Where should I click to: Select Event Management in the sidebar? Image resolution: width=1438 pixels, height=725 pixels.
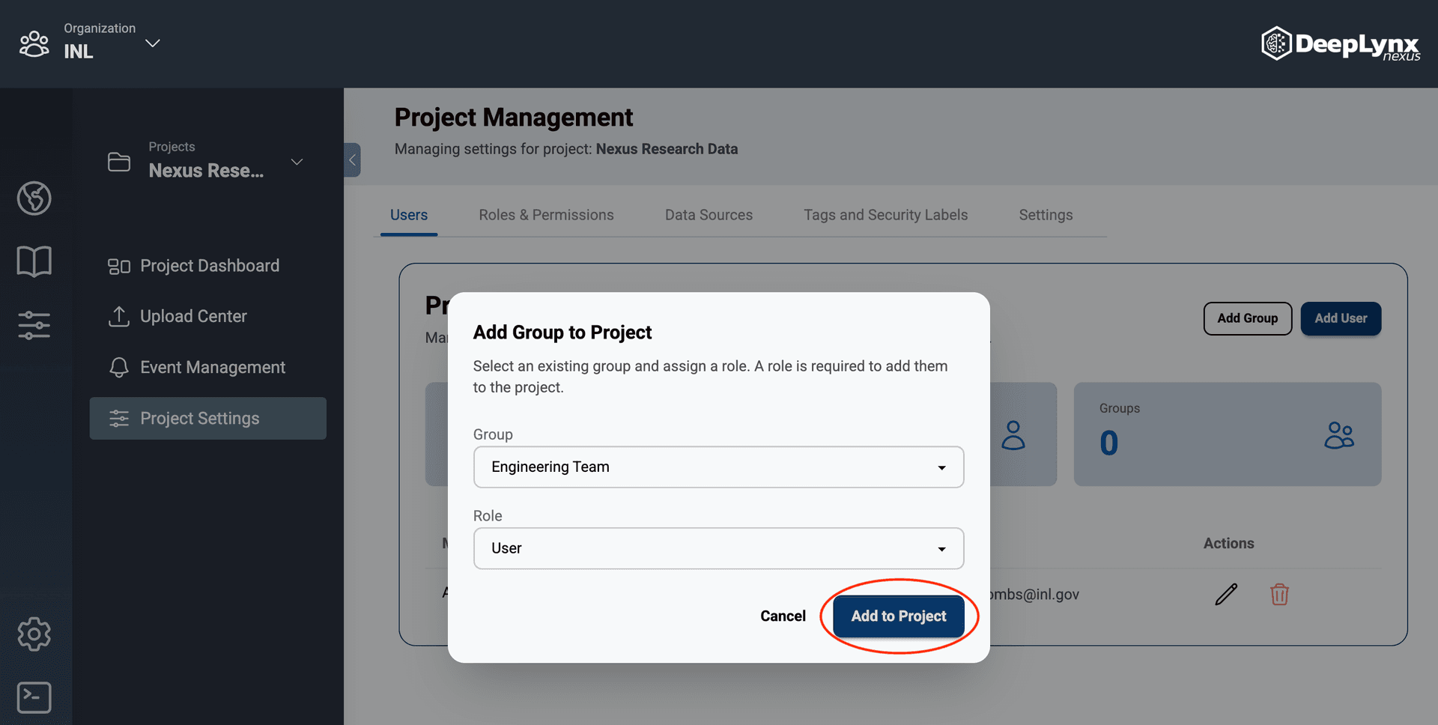point(212,367)
